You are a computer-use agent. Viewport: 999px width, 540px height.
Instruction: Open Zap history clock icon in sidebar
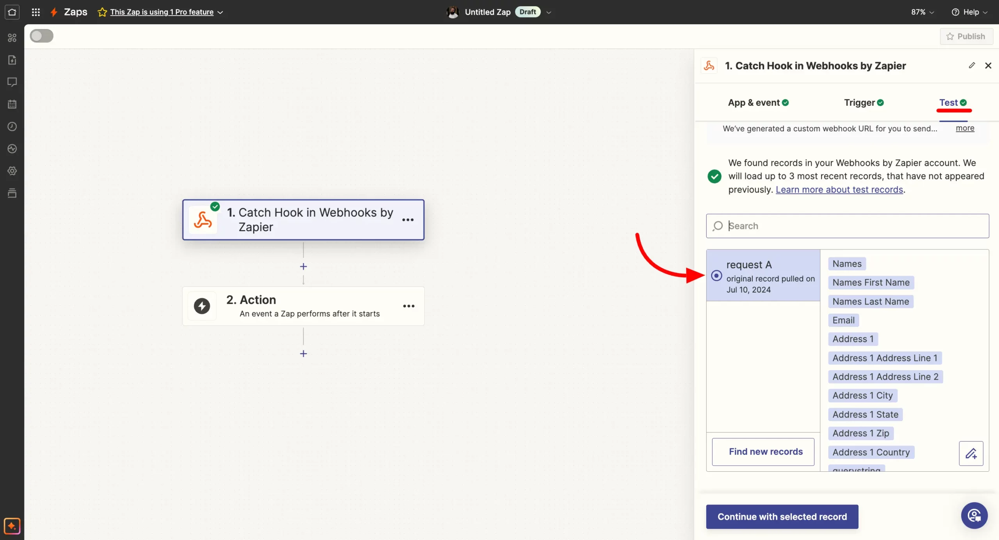[x=12, y=126]
